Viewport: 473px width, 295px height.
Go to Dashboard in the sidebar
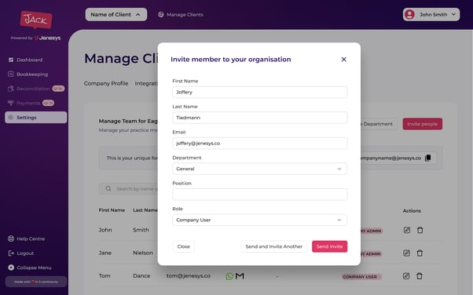pyautogui.click(x=30, y=60)
